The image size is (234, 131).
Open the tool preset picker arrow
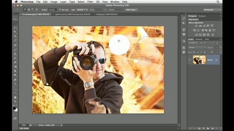[x=20, y=10]
